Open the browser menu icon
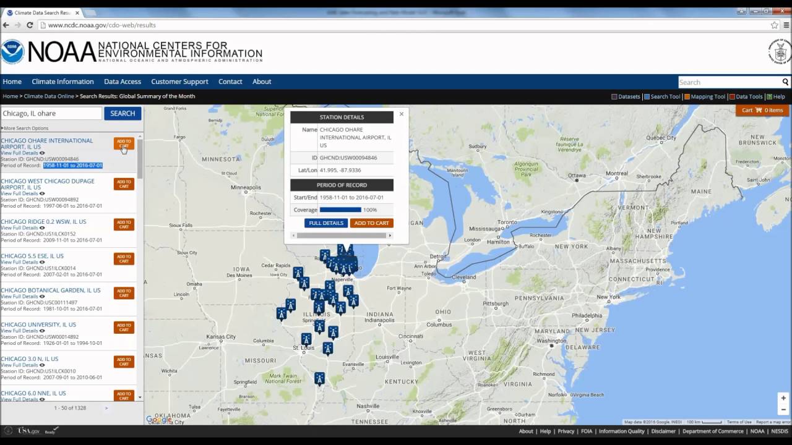 point(785,25)
